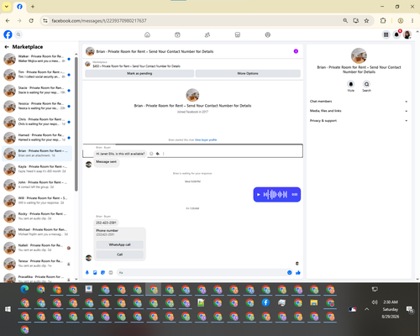The image size is (420, 336).
Task: Open Chris's Private Room conversation
Action: pyautogui.click(x=37, y=122)
